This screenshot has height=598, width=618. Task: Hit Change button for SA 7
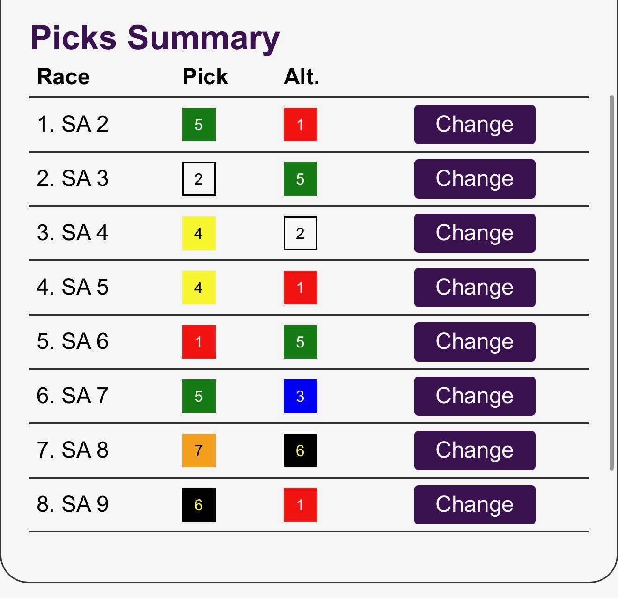(474, 396)
